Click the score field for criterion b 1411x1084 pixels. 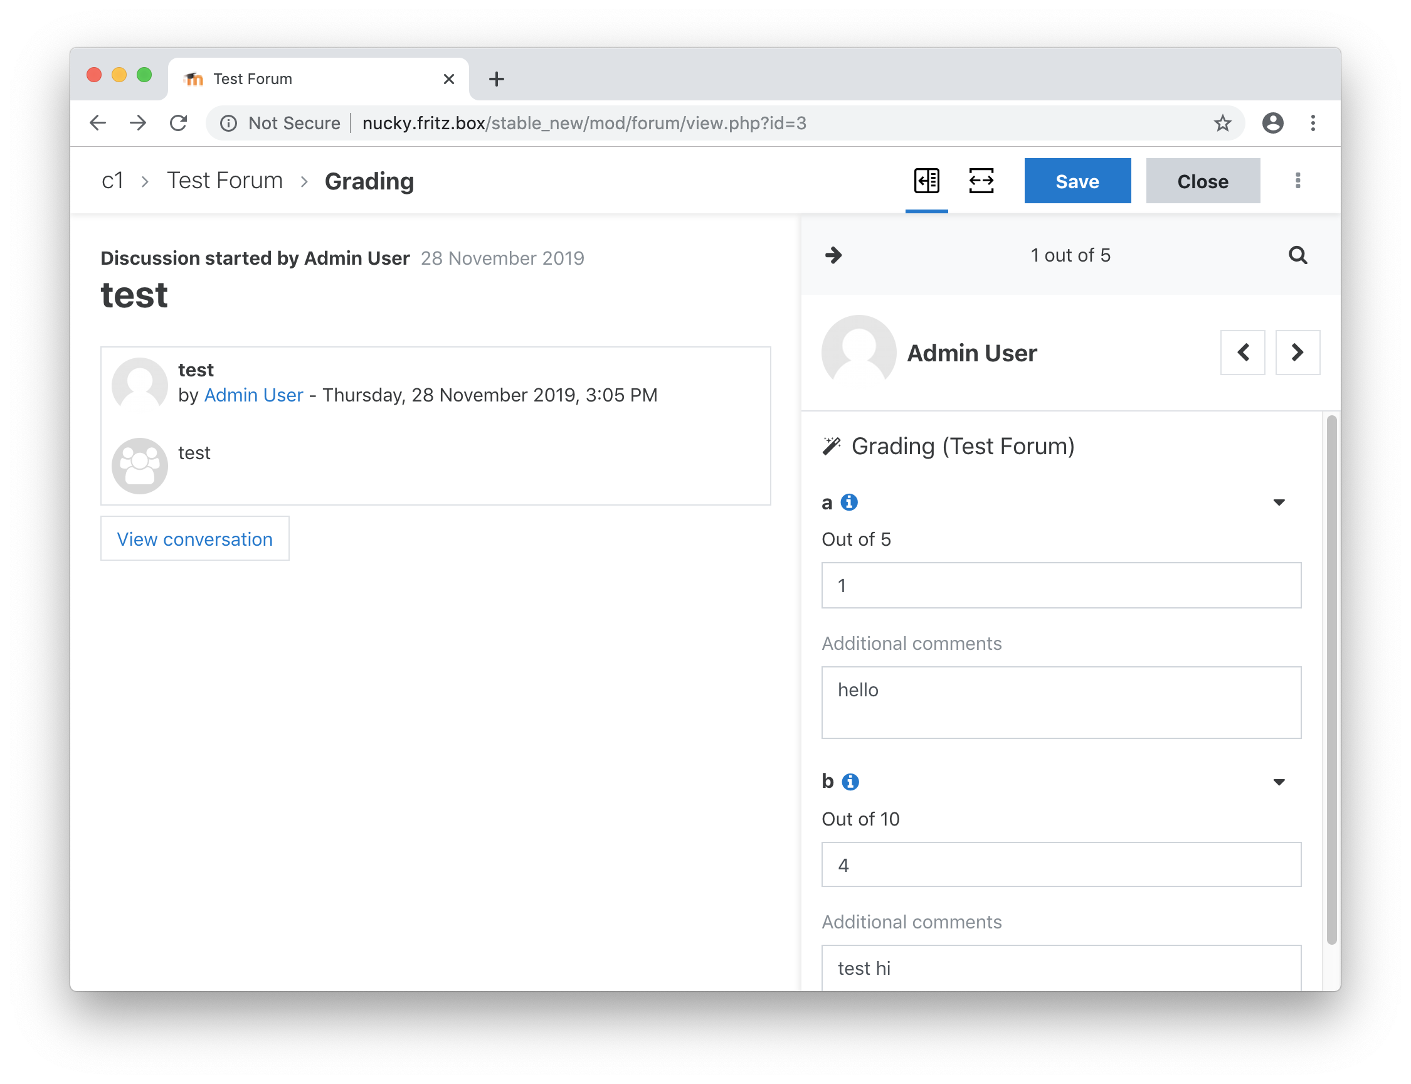(1061, 864)
